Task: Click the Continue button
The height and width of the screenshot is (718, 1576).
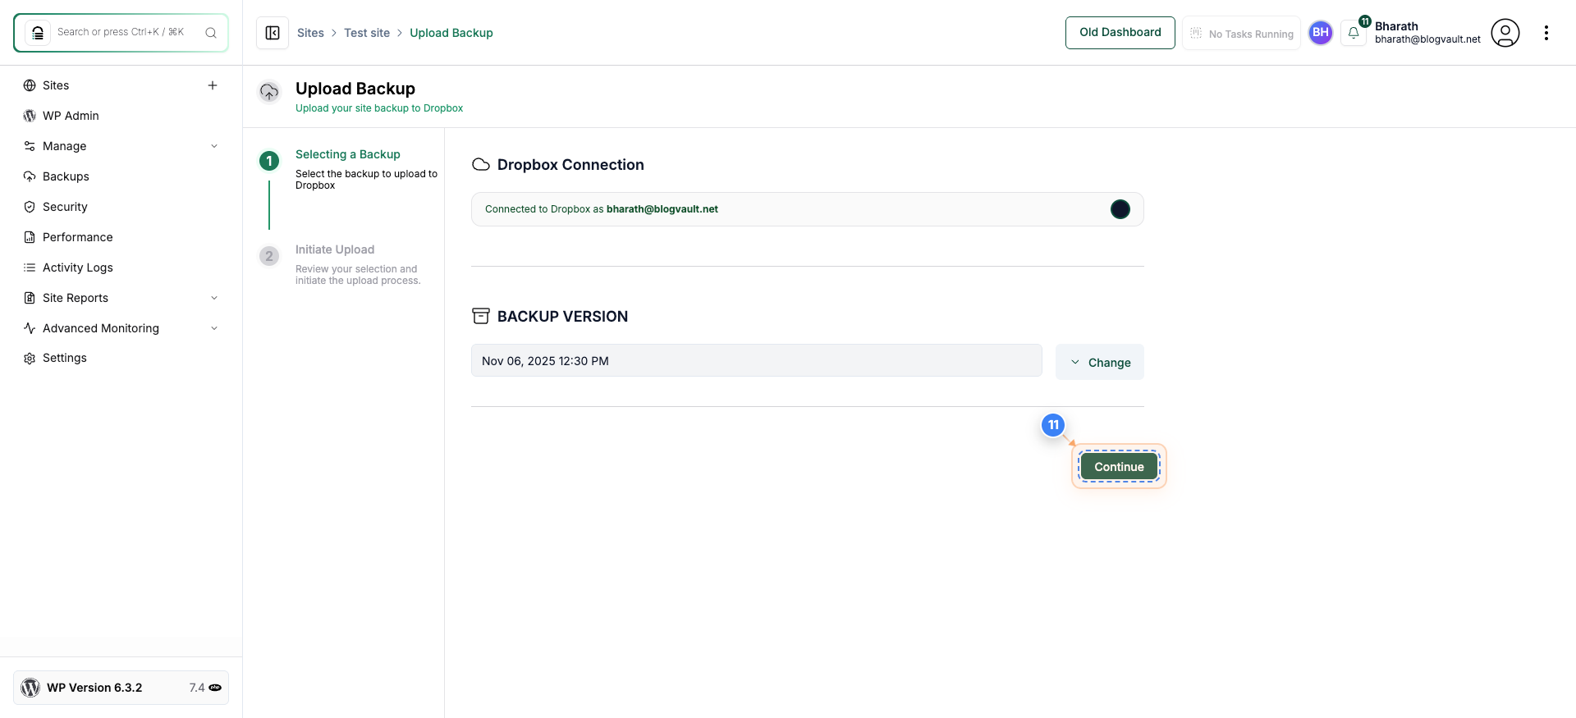Action: click(x=1119, y=467)
